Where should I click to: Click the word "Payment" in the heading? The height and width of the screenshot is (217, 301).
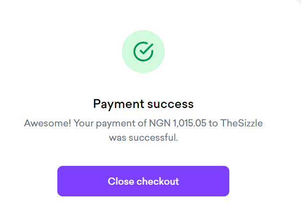tap(119, 104)
